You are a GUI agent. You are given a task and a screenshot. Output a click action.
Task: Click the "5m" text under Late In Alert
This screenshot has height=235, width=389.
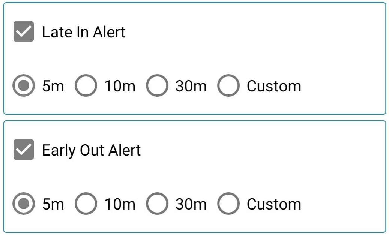(53, 87)
